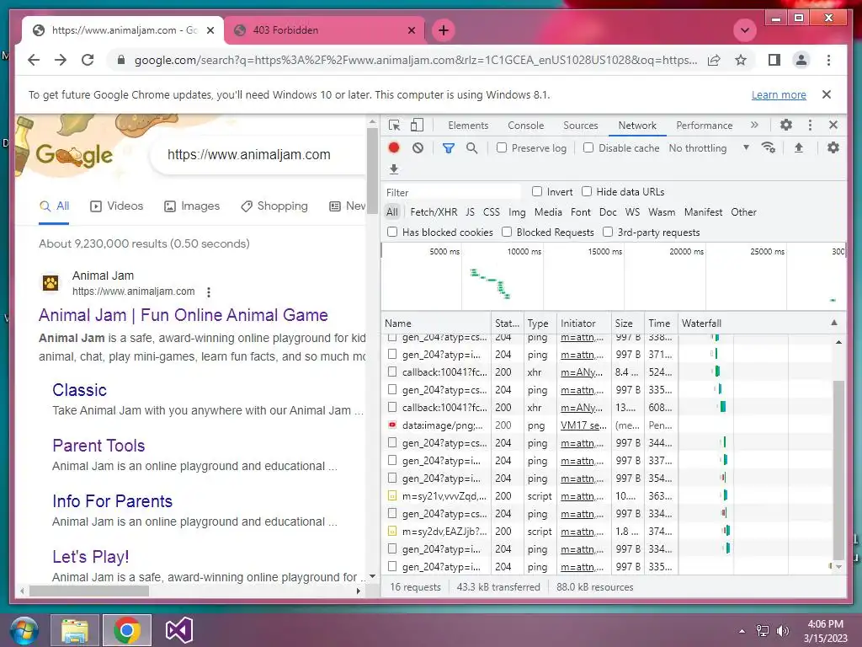Reload the current page
The height and width of the screenshot is (647, 862).
point(88,60)
